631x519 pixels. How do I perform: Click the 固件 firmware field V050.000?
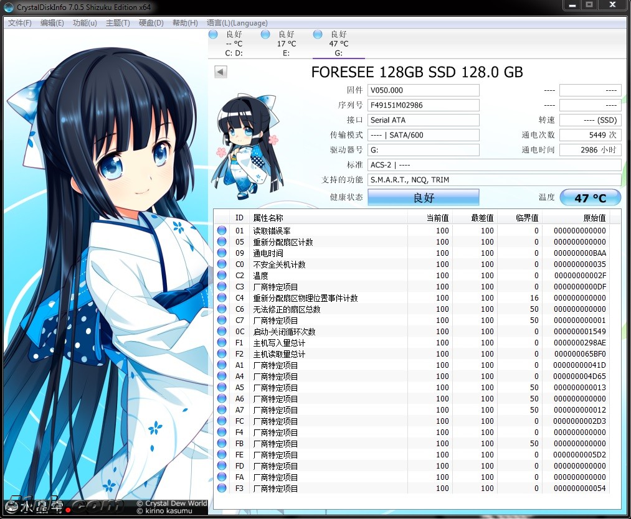(424, 90)
